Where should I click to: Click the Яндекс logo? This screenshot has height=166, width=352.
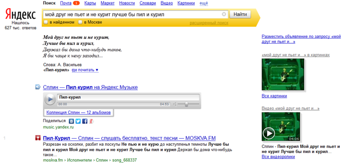tap(21, 14)
